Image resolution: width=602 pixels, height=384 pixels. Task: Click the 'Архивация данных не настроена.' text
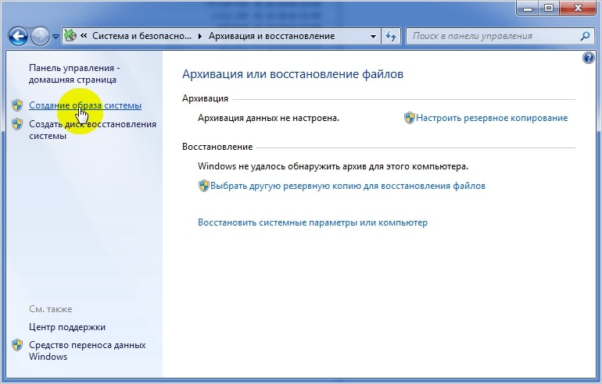[x=268, y=118]
